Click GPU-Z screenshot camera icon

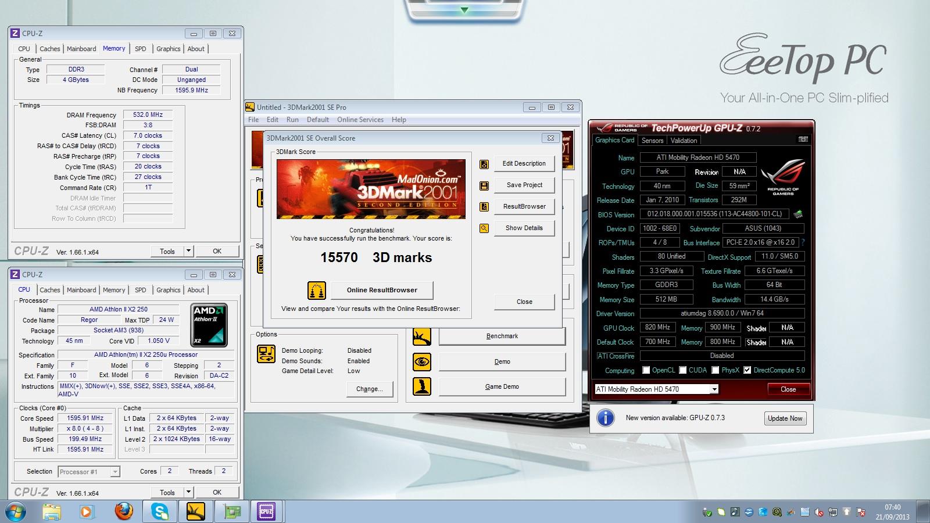[803, 139]
